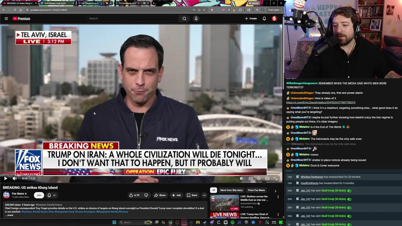Open the Windows Start menu
Screen dimensions: 402x226
coord(114,222)
